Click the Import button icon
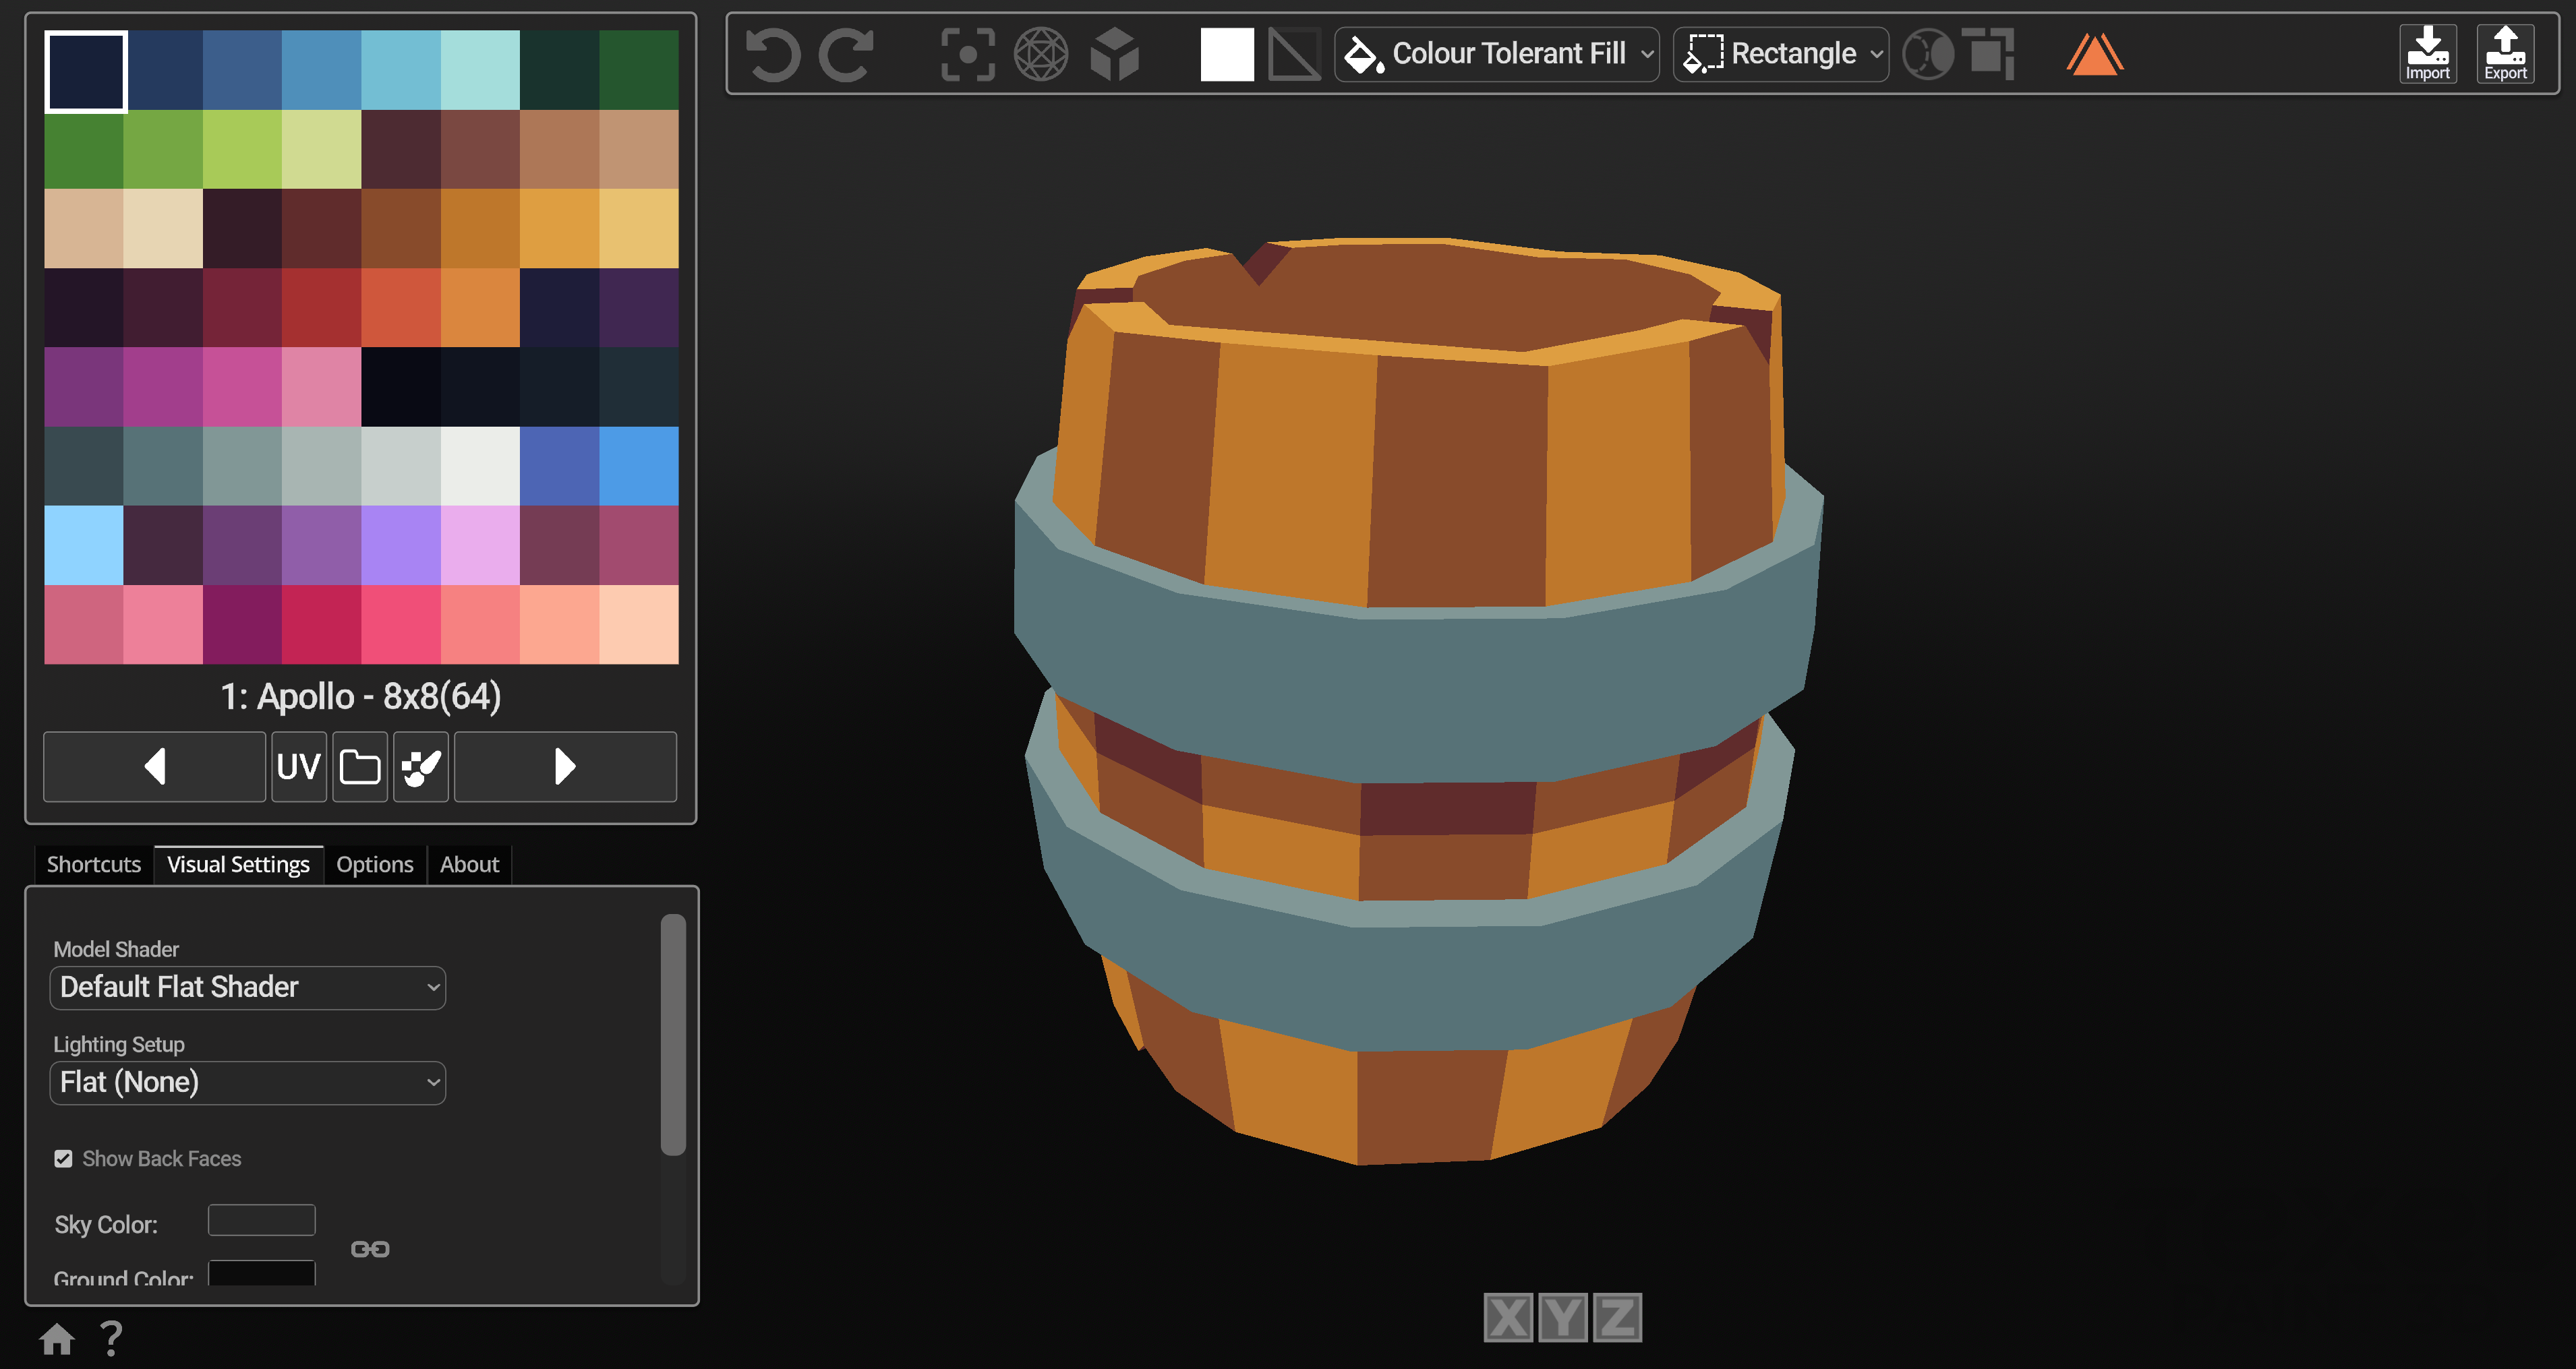This screenshot has width=2576, height=1369. 2427,53
